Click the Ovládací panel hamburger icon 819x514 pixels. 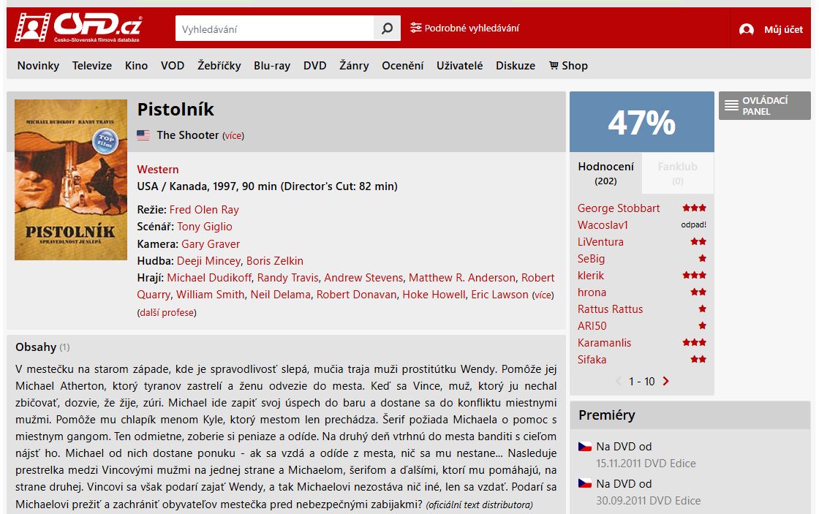click(x=731, y=105)
